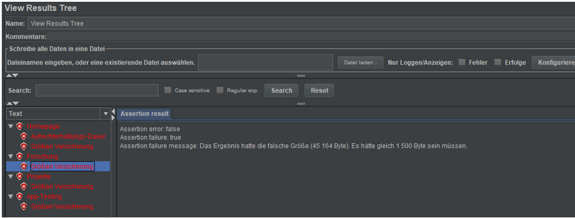Click the error icon beside Aufrechterhaltungs-Dauer
Image resolution: width=575 pixels, height=218 pixels.
point(24,136)
